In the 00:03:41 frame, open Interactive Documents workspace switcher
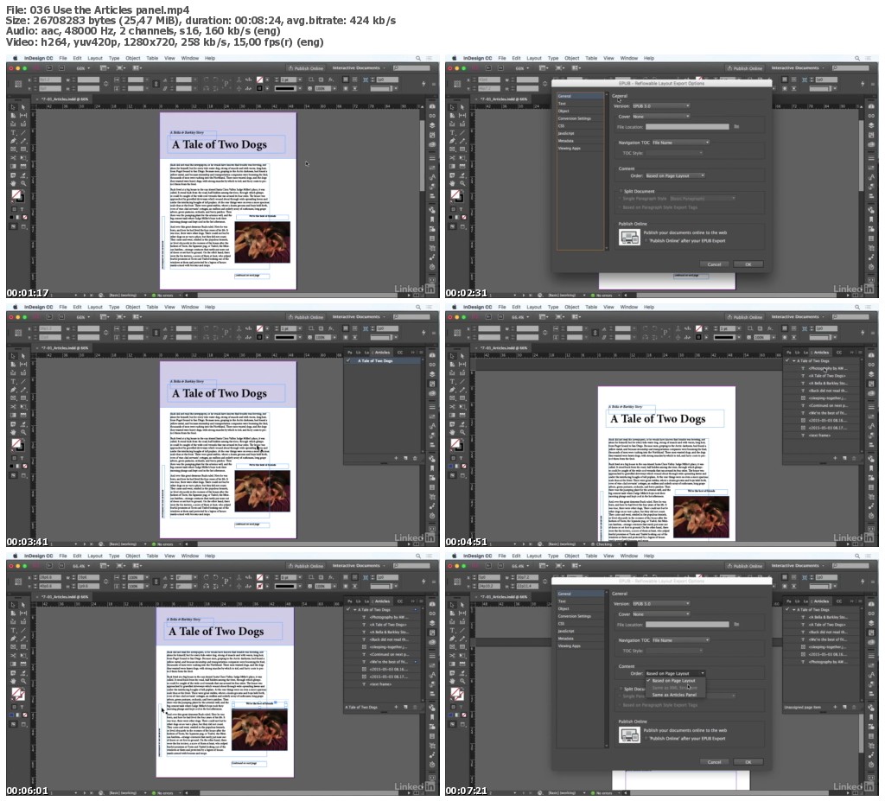885x801 pixels. click(359, 316)
